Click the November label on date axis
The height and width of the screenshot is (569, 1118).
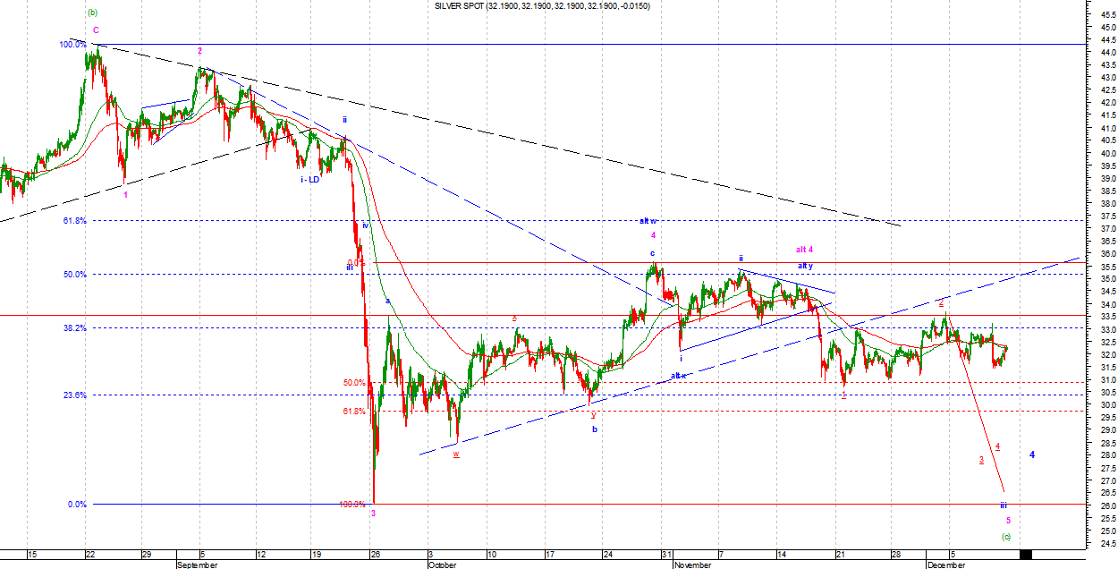pos(693,565)
